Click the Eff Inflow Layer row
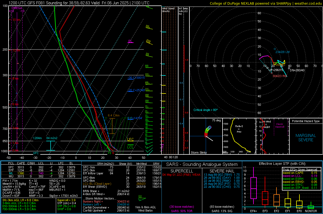The height and width of the screenshot is (214, 323). click(x=122, y=173)
